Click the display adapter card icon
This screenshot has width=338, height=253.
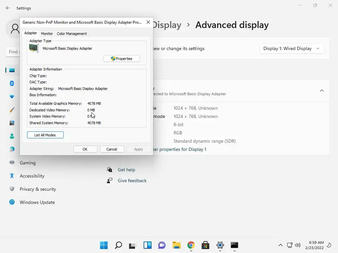(34, 48)
